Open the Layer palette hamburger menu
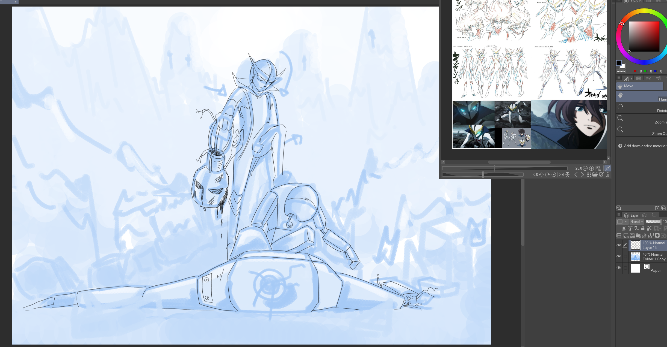This screenshot has width=667, height=347. point(619,215)
